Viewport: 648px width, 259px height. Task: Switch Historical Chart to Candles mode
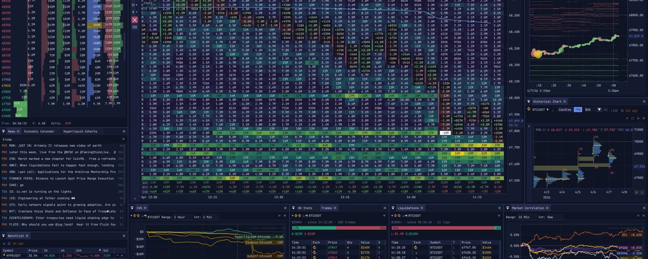pyautogui.click(x=565, y=110)
